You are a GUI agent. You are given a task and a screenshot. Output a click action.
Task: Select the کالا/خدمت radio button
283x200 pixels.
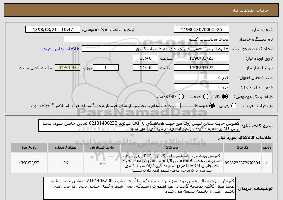point(181,97)
